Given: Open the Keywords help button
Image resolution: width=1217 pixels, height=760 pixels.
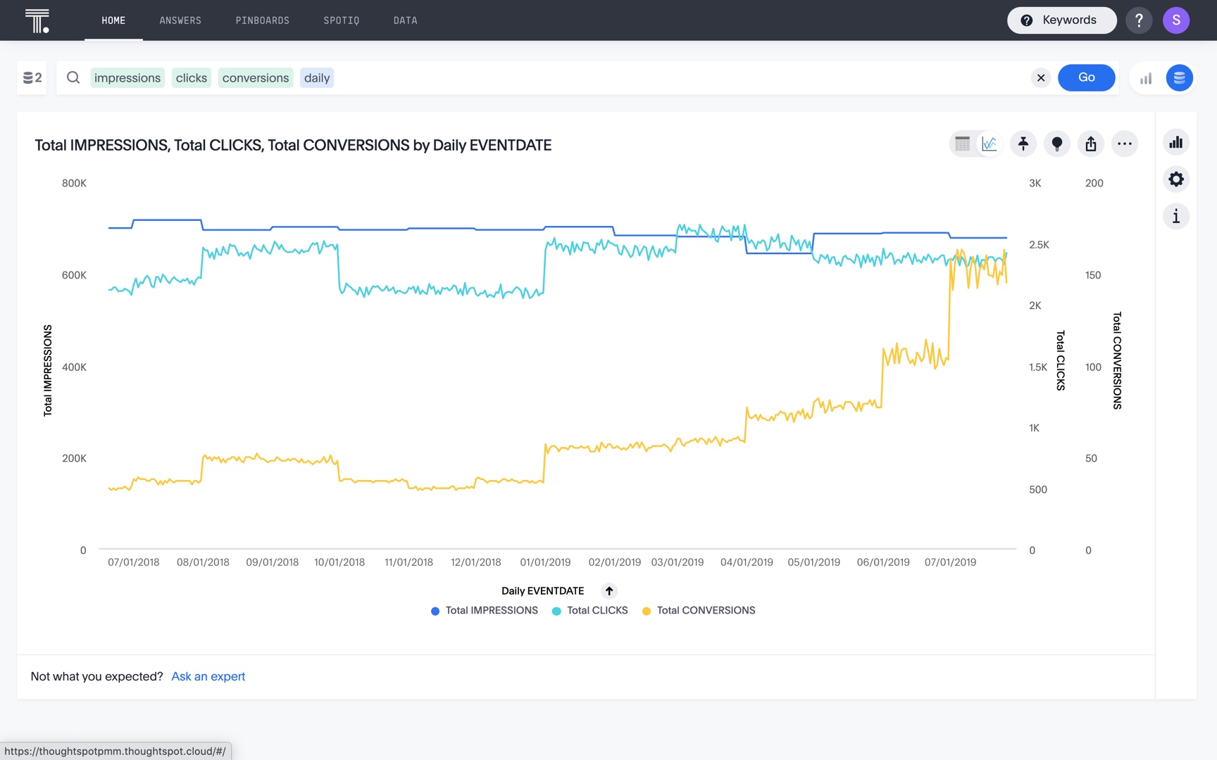Looking at the screenshot, I should pyautogui.click(x=1061, y=20).
